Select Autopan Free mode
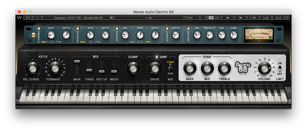 click(98, 42)
